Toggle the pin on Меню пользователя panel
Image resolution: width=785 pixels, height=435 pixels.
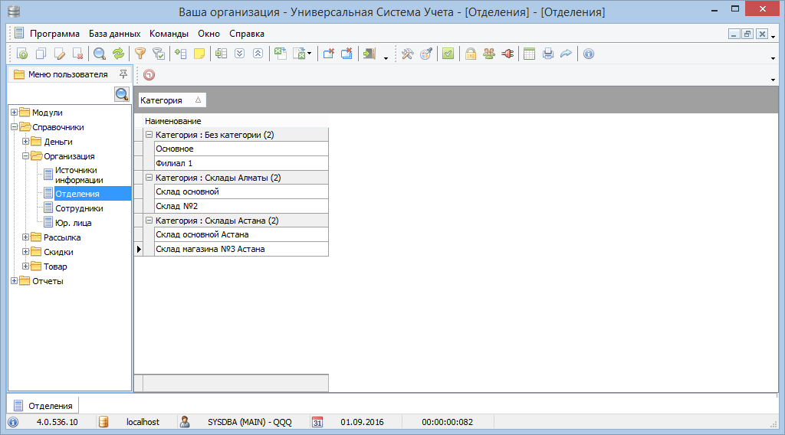point(123,74)
